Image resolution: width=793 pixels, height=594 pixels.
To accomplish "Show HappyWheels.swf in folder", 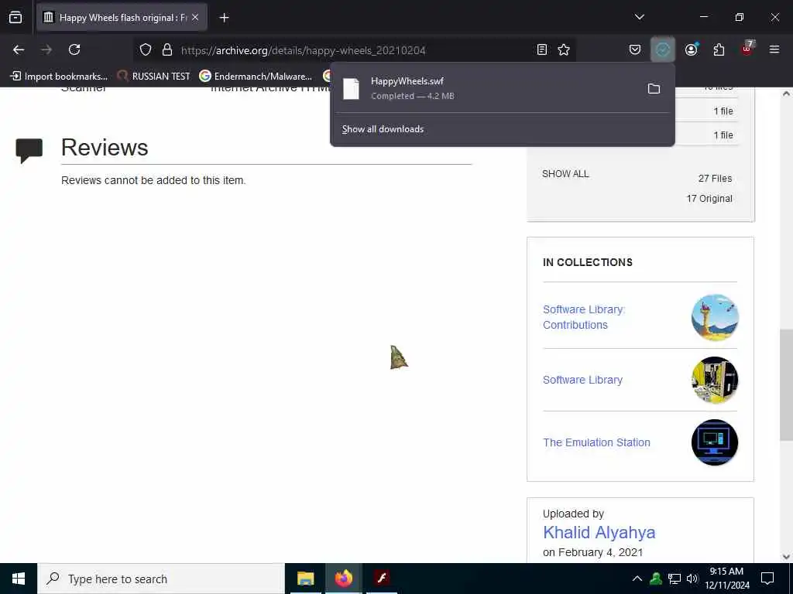I will click(654, 89).
